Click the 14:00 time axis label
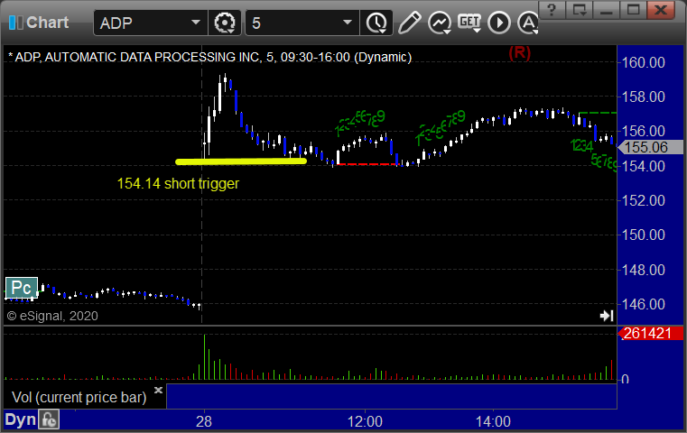 pyautogui.click(x=493, y=421)
